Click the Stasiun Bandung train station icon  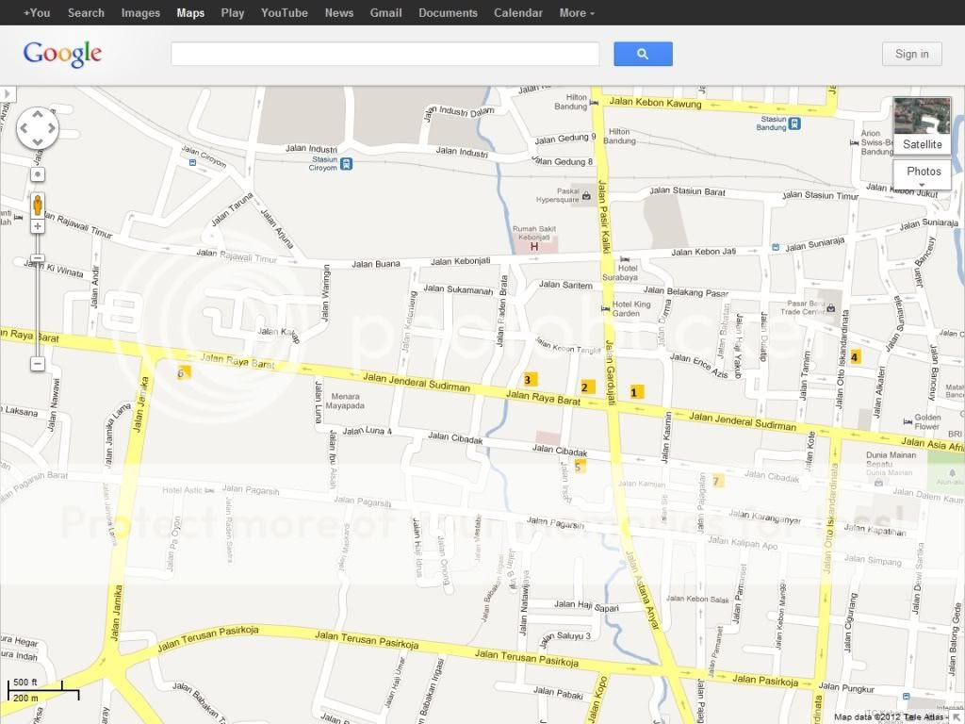[x=794, y=123]
